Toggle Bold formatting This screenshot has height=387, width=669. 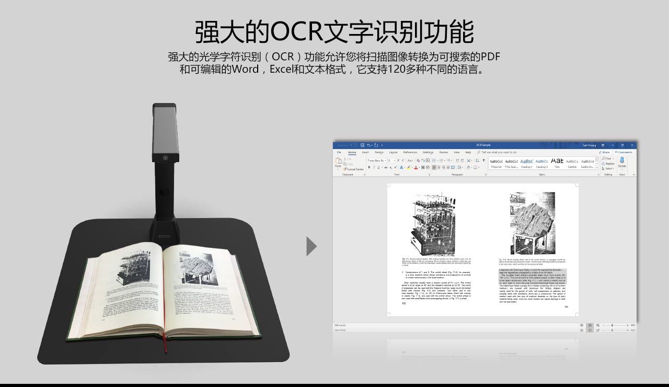369,167
